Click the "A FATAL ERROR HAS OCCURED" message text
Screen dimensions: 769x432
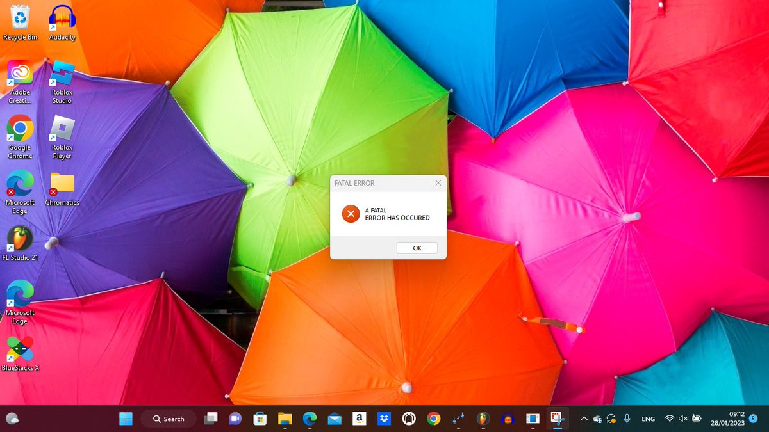[x=397, y=214]
